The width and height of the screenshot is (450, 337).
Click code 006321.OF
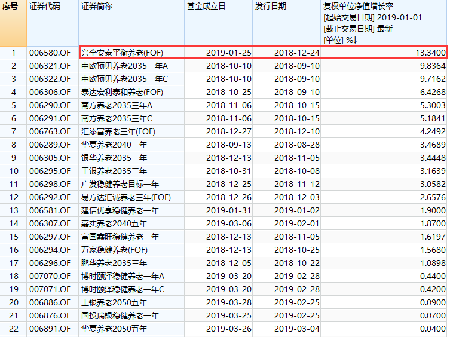[x=50, y=66]
